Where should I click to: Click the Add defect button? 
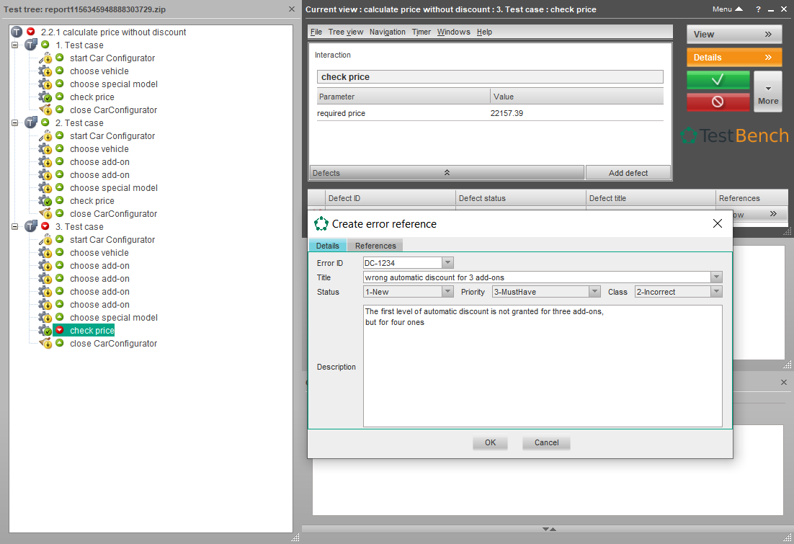[x=628, y=173]
